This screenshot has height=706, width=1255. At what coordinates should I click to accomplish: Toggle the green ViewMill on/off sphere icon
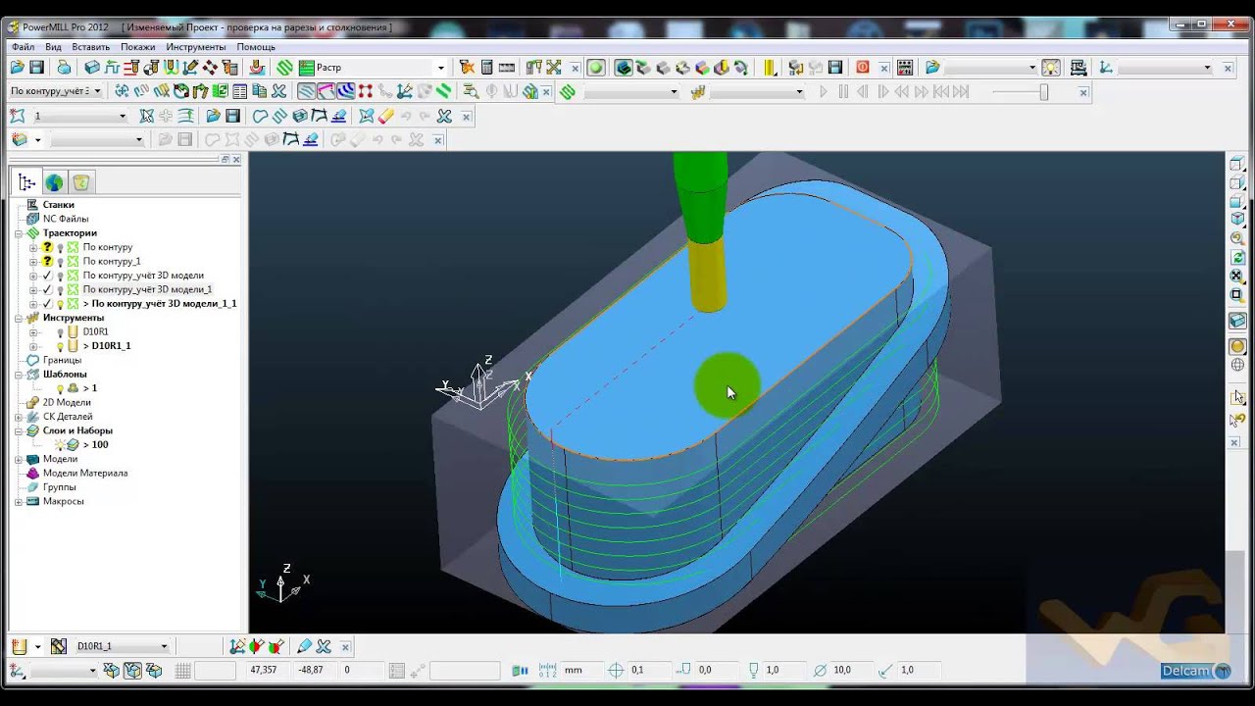[595, 68]
